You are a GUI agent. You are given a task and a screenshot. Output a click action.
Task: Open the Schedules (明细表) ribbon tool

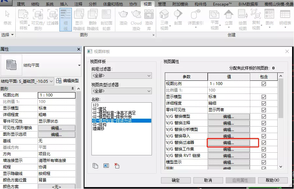click(x=285, y=19)
